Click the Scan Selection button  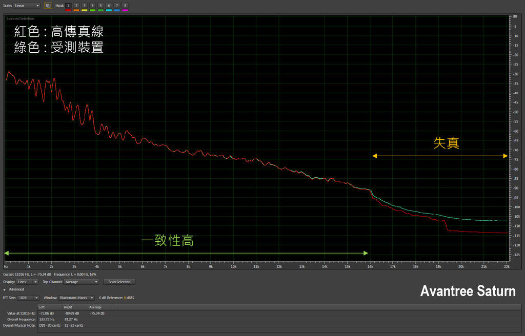coord(119,282)
